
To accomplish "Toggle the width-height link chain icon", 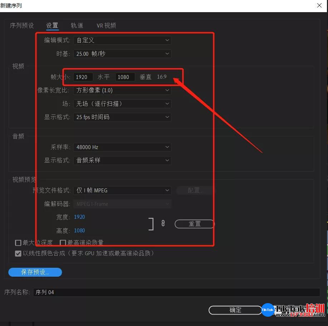I will click(163, 223).
